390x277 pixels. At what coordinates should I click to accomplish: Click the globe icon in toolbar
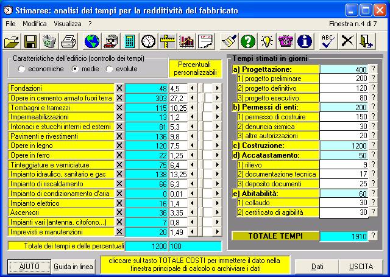(x=91, y=41)
